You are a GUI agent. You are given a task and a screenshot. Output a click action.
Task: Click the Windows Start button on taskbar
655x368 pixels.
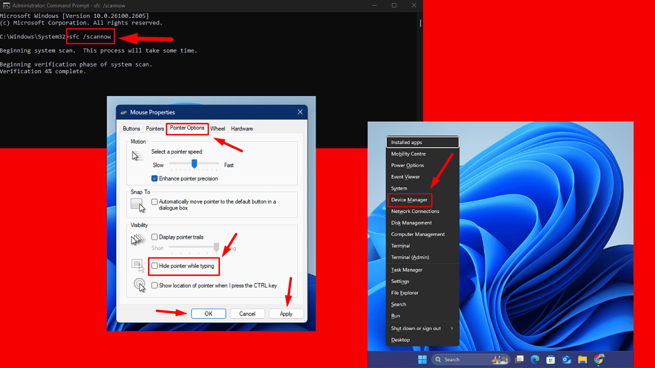[422, 359]
